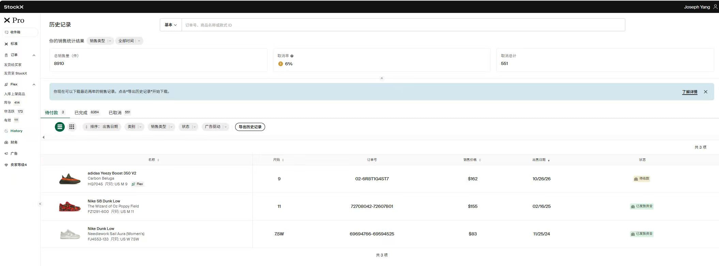Collapse the left sidebar with double chevron
Image resolution: width=719 pixels, height=266 pixels.
click(40, 204)
